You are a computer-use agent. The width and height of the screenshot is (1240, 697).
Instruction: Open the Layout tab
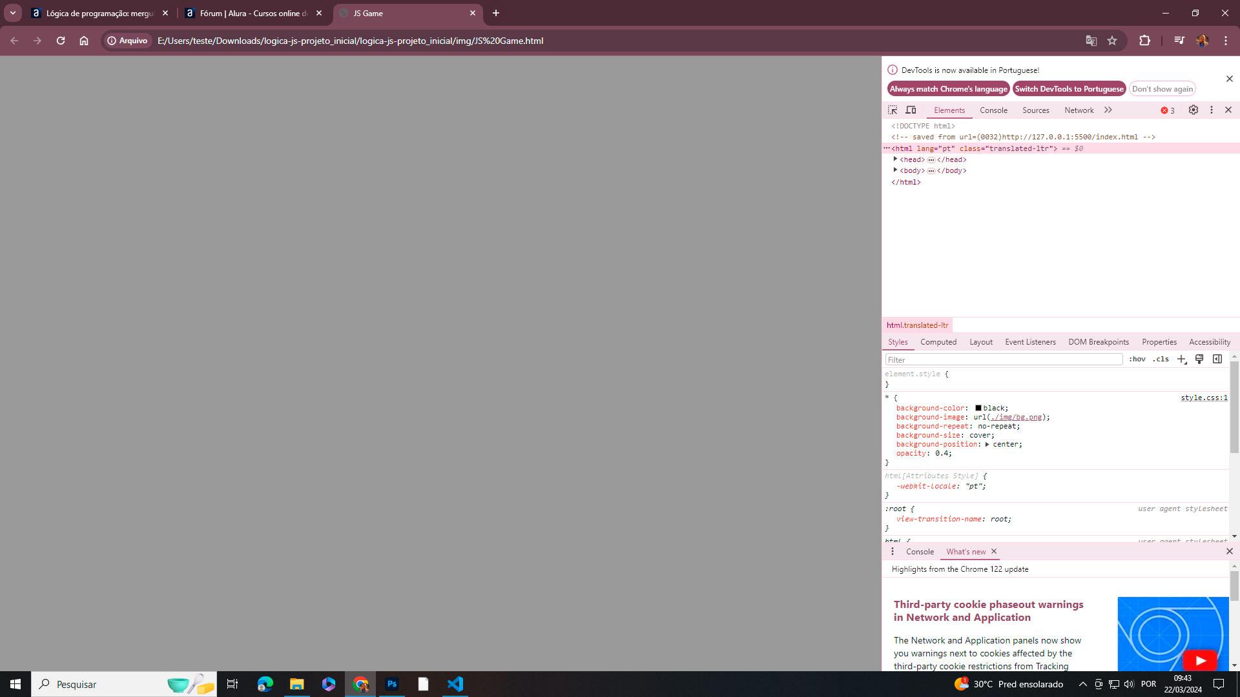pos(980,342)
